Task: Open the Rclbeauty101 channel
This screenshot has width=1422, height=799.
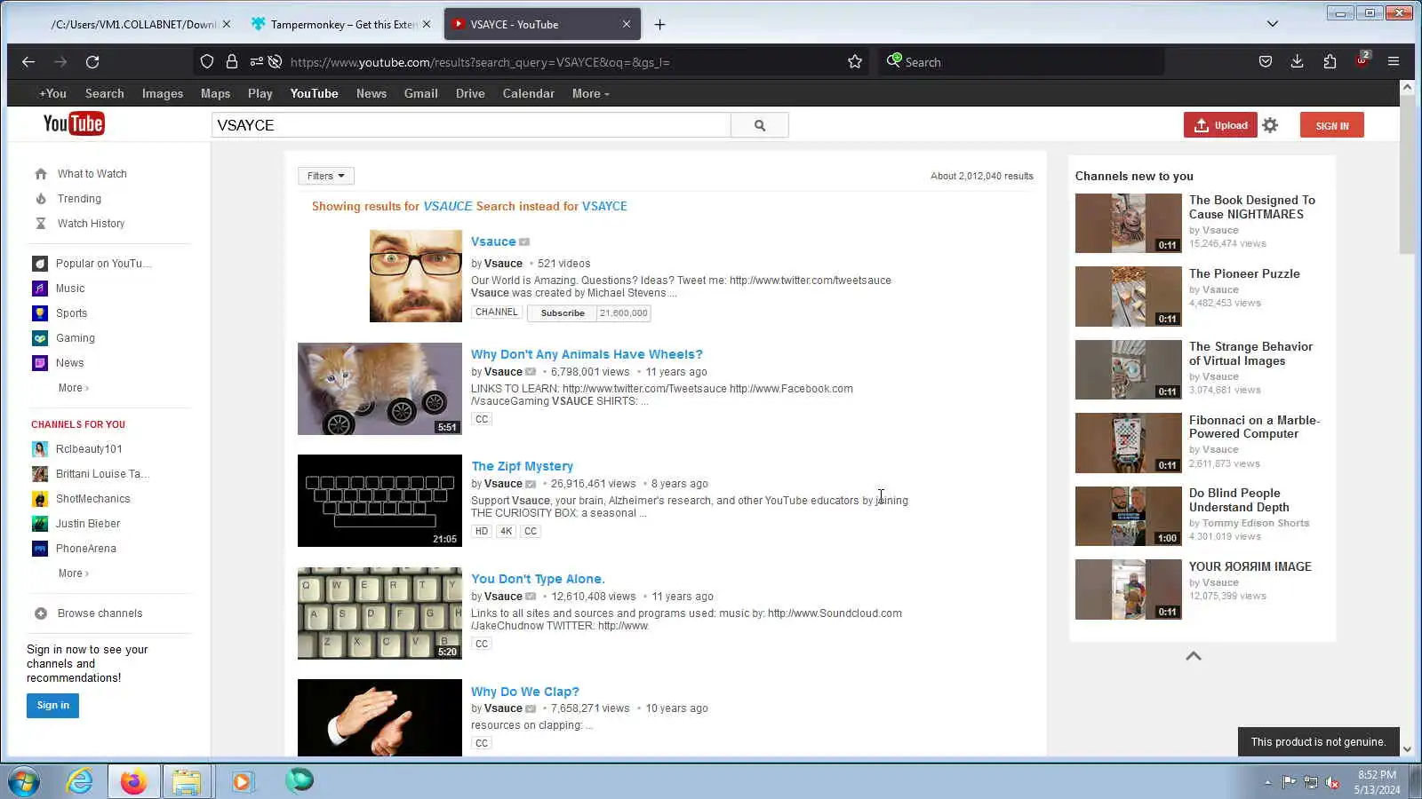Action: [89, 449]
